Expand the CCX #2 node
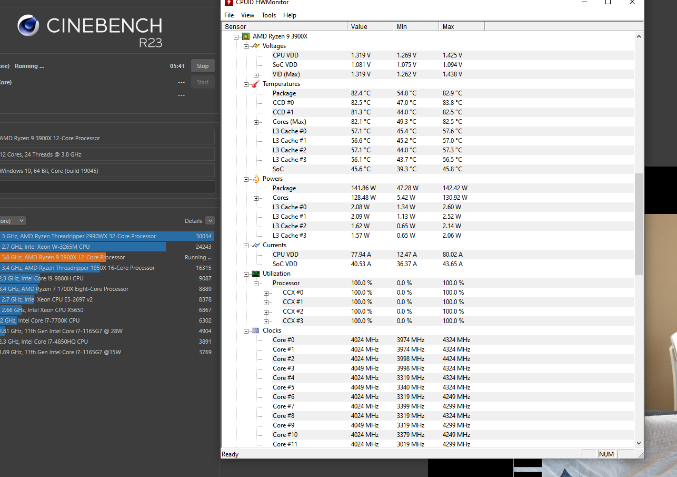Viewport: 677px width, 477px height. click(266, 312)
